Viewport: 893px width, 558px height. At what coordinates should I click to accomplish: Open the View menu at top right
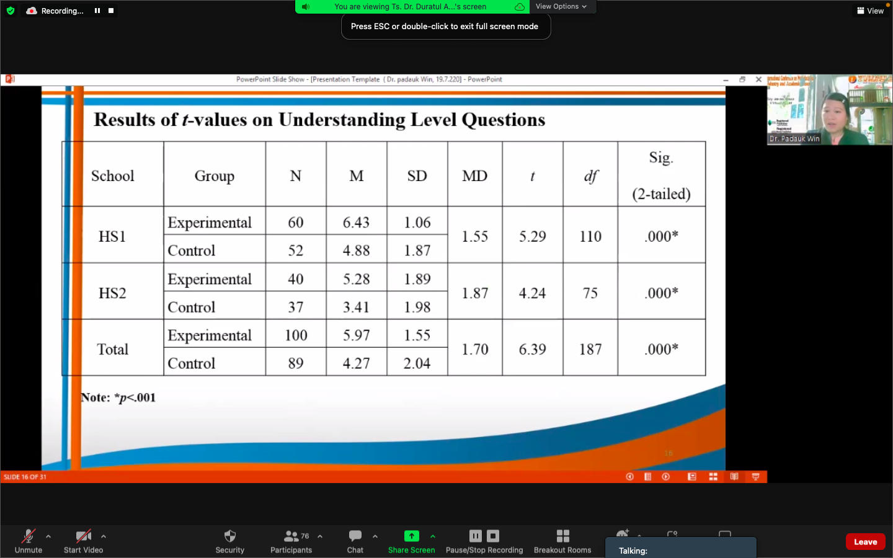[x=870, y=11]
